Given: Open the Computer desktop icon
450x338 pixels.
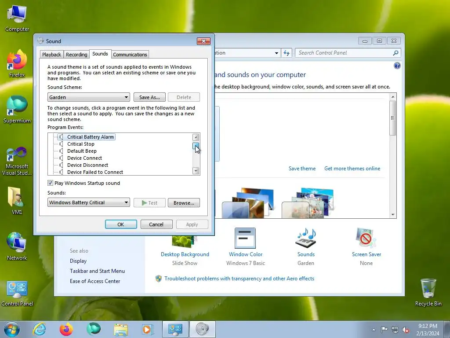Looking at the screenshot, I should (17, 18).
